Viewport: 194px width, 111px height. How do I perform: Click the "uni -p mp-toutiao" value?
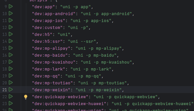click(x=103, y=83)
